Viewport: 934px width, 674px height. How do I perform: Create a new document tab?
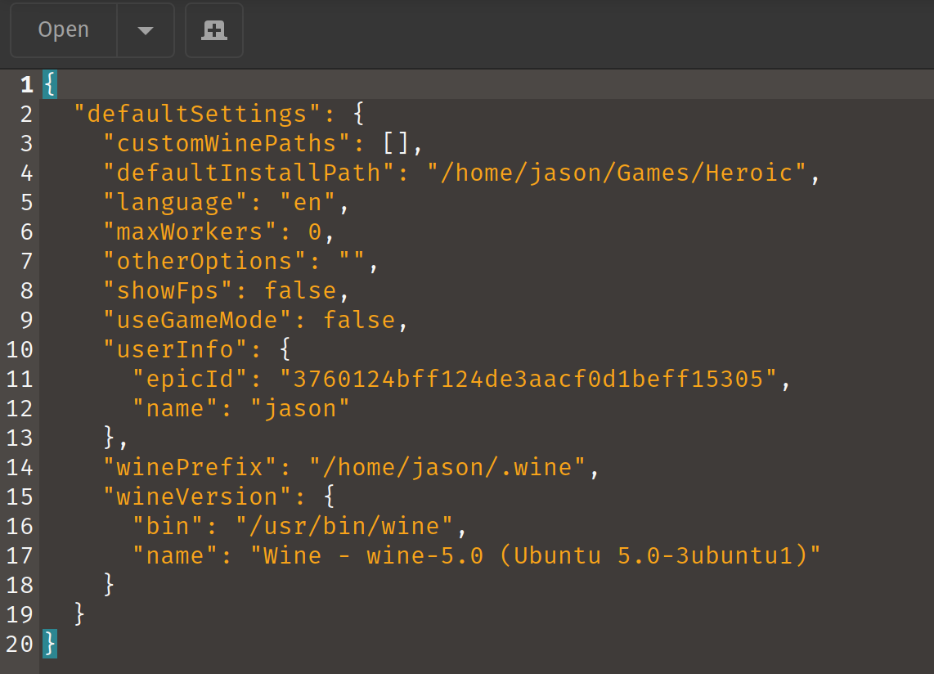point(213,29)
